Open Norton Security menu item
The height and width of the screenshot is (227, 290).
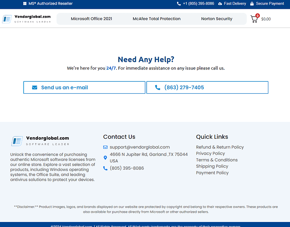217,19
